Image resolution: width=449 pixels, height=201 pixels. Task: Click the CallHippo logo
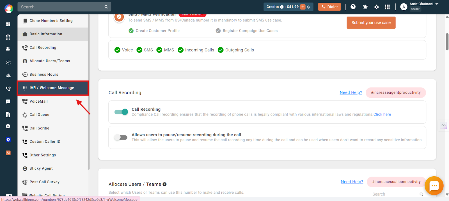tap(9, 9)
